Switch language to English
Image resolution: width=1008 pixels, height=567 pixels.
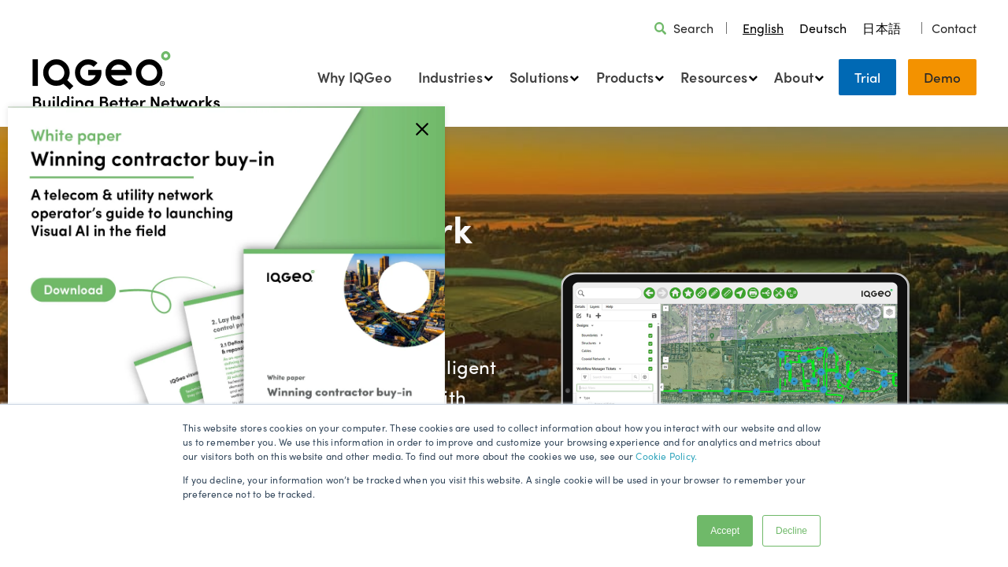click(763, 28)
